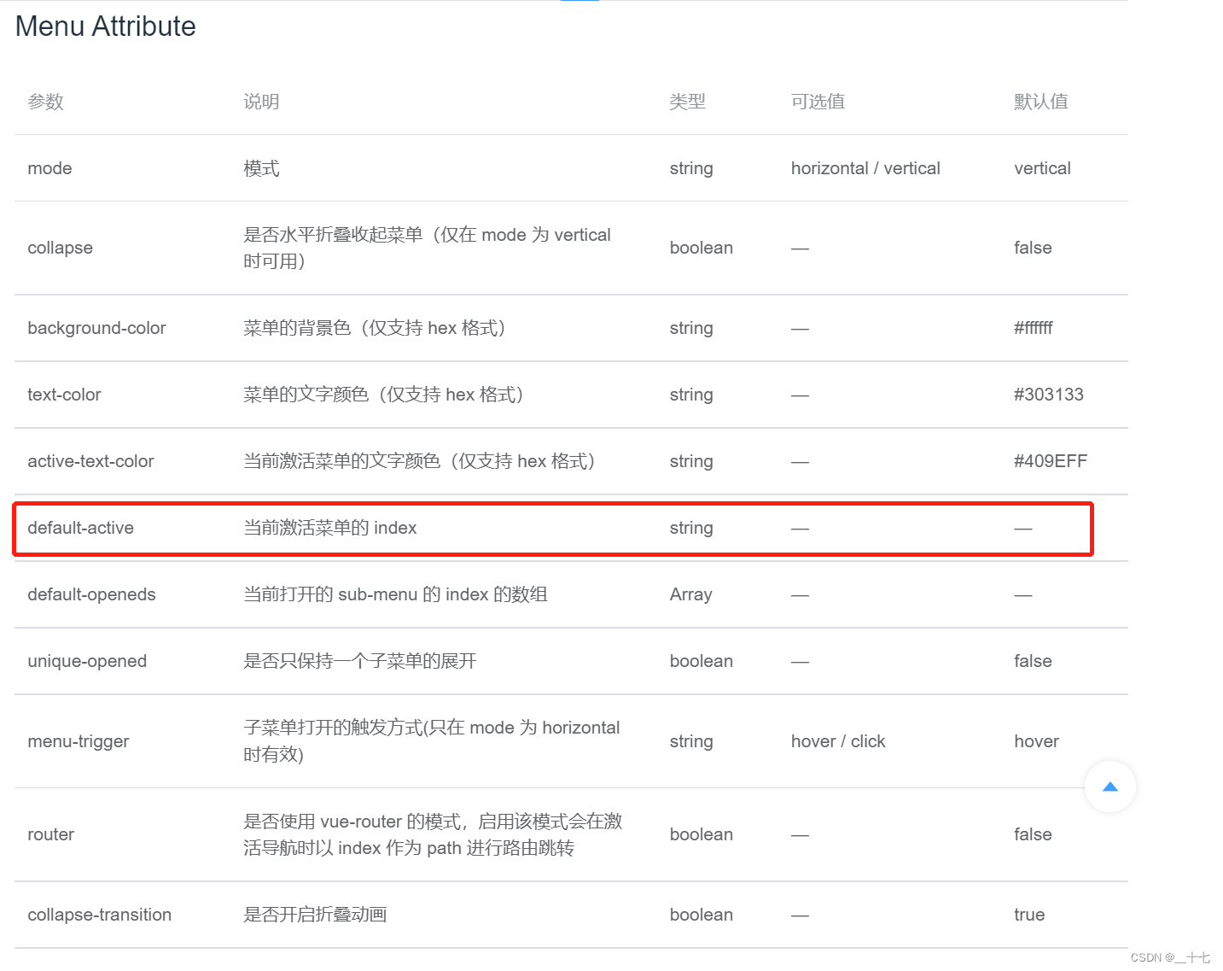Select the 'Array' type cell
Image resolution: width=1223 pixels, height=971 pixels.
click(x=690, y=594)
